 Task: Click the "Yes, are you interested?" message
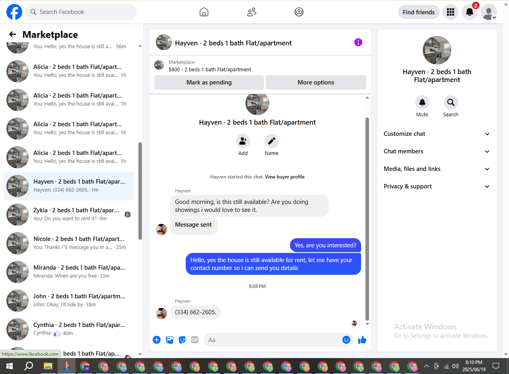(325, 245)
